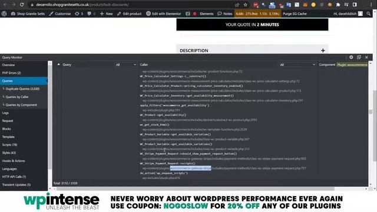Open Transient Updates (5) panel
This screenshot has height=212, width=377.
[x=24, y=184]
